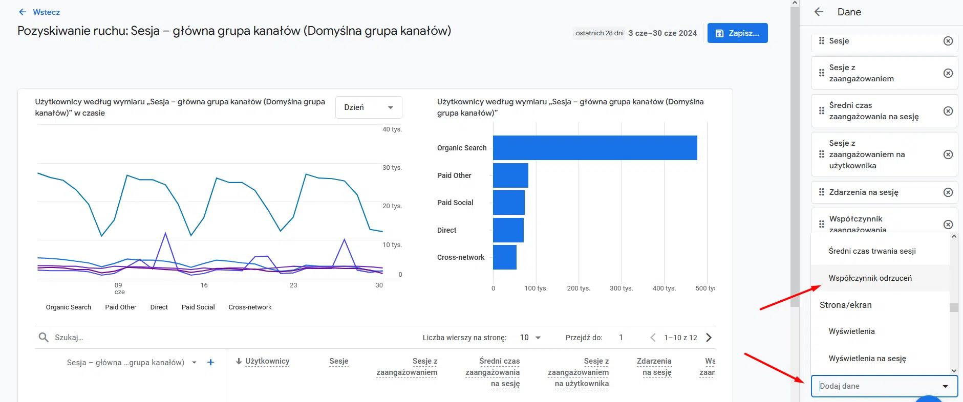Go back with the Wstecz arrow

pos(22,12)
